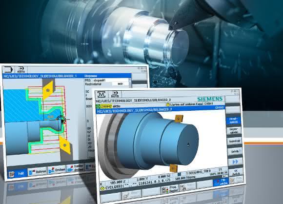This screenshot has width=283, height=204.
Task: Select the Gegenspindel softkey
Action: (x=234, y=131)
